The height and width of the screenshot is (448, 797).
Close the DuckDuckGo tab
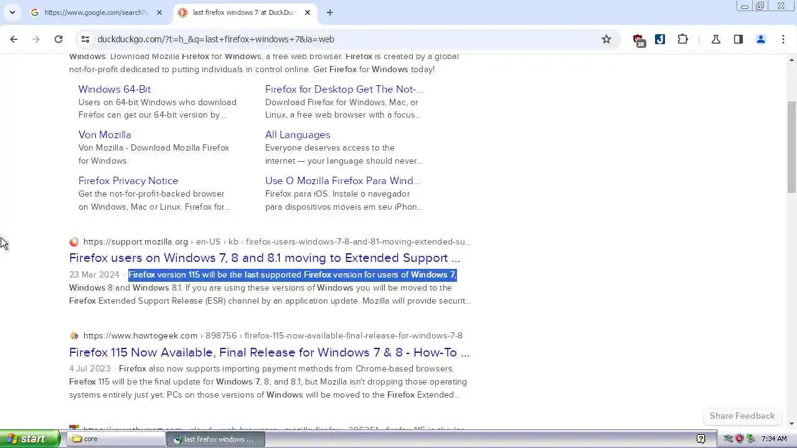tap(307, 12)
